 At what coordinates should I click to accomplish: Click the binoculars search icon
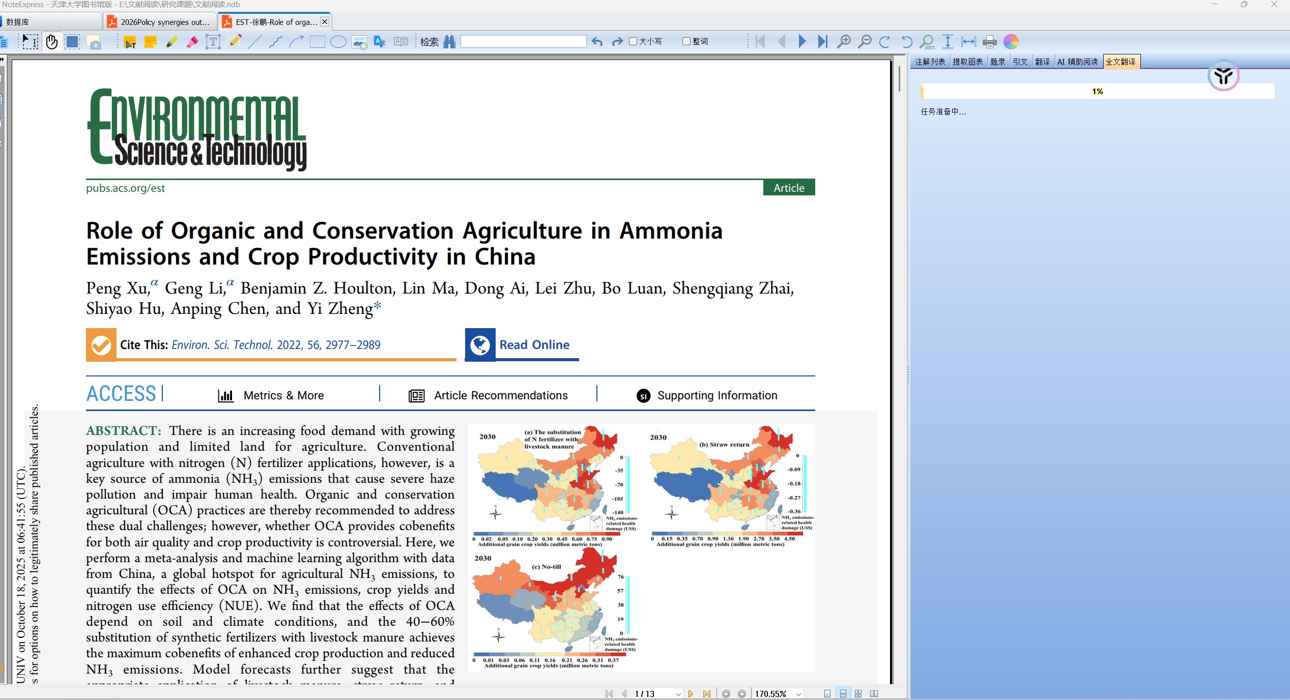pos(449,42)
